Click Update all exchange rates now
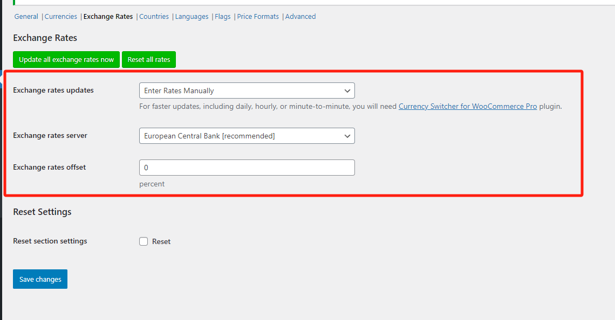 [66, 60]
